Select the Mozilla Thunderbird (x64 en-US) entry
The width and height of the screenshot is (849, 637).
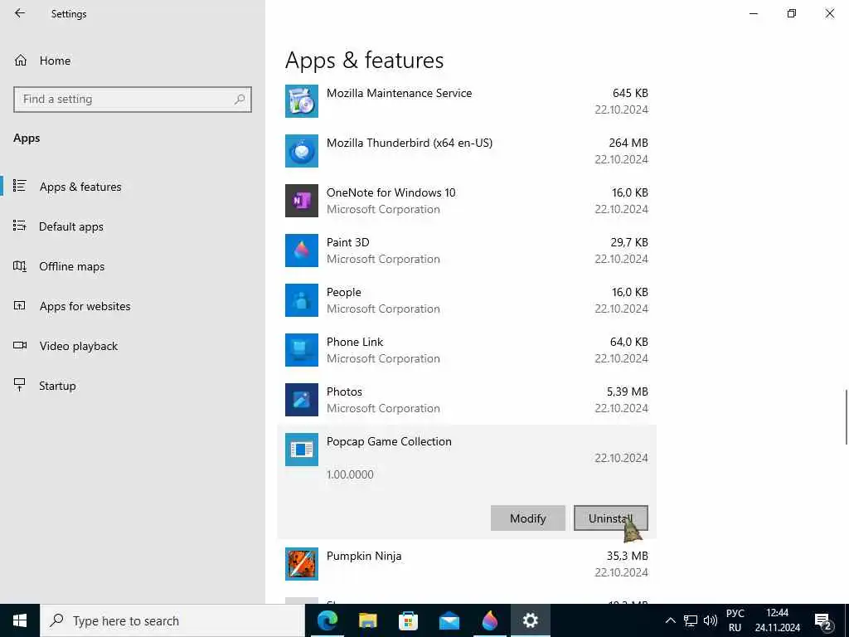(410, 143)
